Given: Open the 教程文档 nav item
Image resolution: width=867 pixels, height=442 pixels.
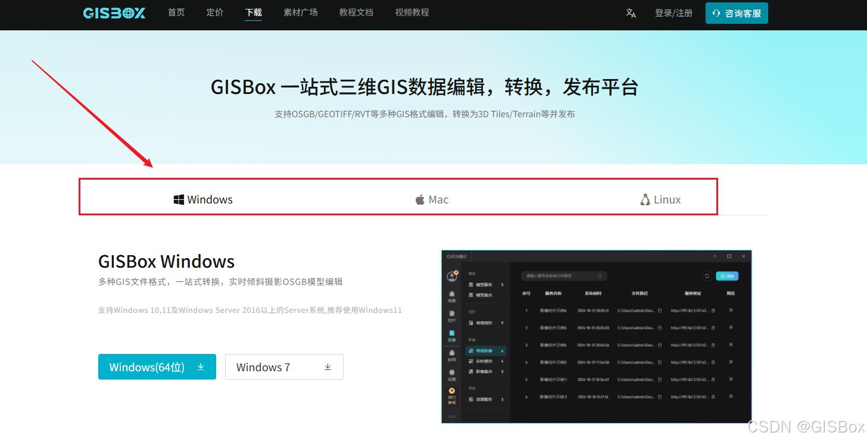Looking at the screenshot, I should 356,12.
